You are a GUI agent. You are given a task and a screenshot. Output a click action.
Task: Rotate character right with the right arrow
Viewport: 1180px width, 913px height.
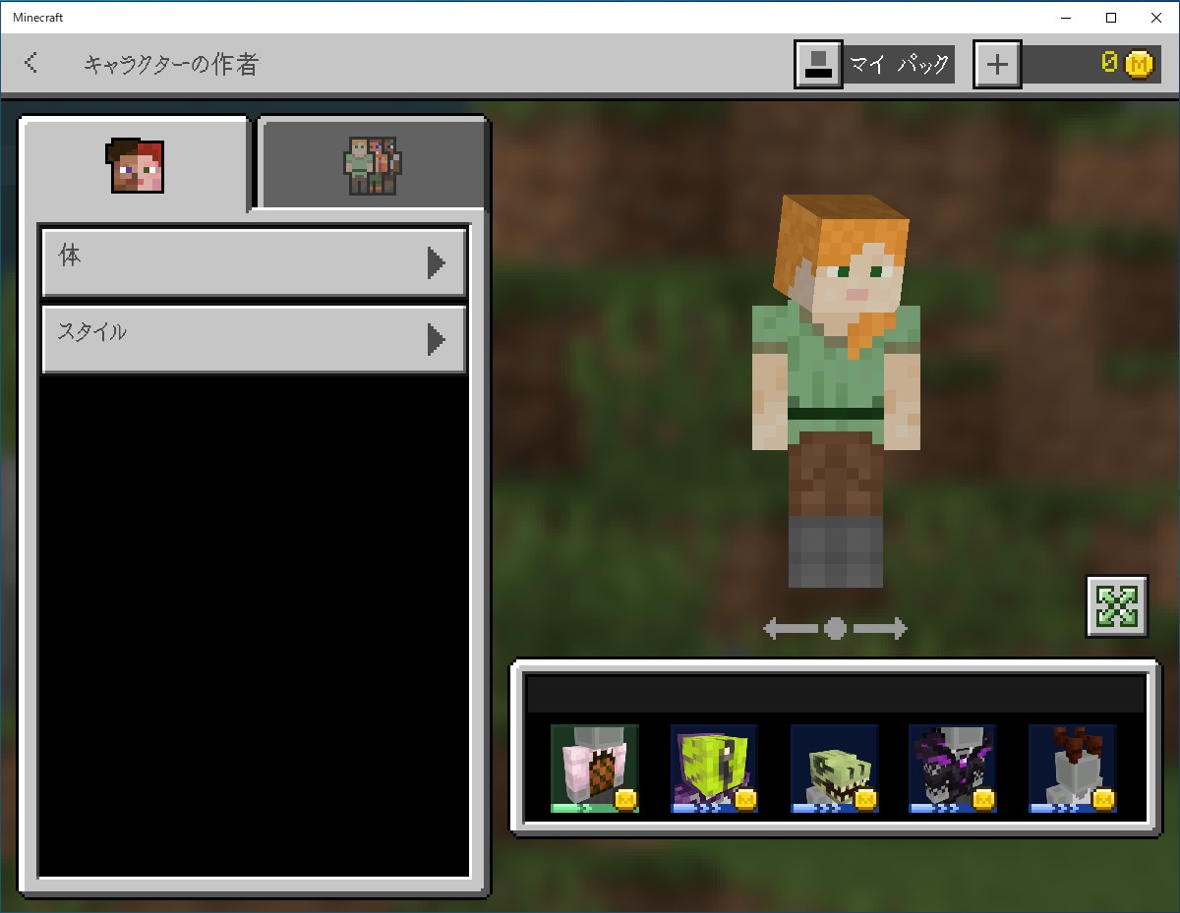click(x=880, y=628)
